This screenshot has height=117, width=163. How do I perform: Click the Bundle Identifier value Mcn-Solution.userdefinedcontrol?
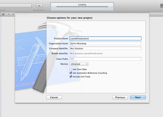(x=86, y=53)
